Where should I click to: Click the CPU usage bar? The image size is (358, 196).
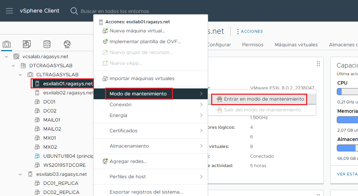pos(347,92)
